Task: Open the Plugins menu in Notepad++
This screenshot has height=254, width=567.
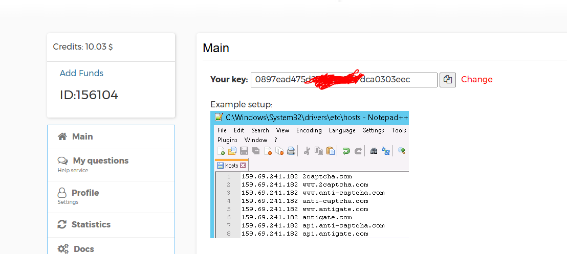Action: pos(227,140)
